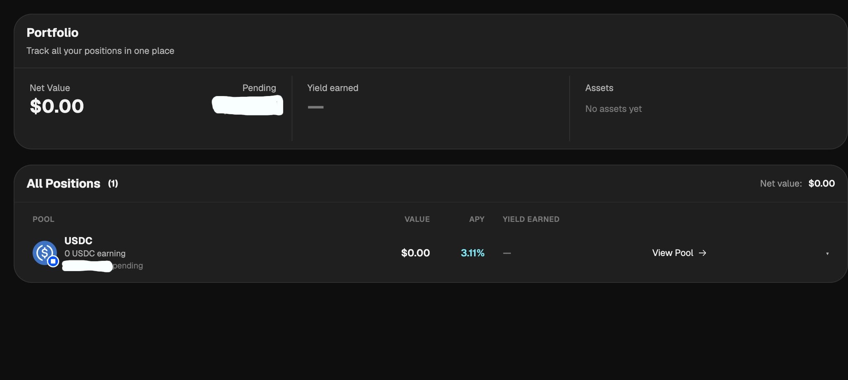848x380 pixels.
Task: Click the dash in USDC row yield earned column
Action: pos(507,253)
